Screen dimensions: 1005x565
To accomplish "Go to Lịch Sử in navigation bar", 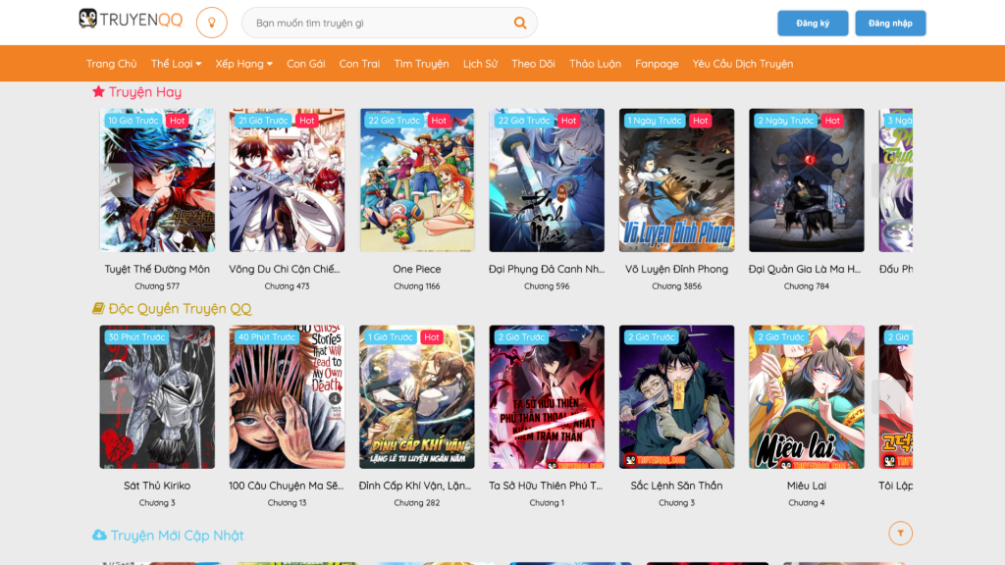I will click(x=480, y=64).
